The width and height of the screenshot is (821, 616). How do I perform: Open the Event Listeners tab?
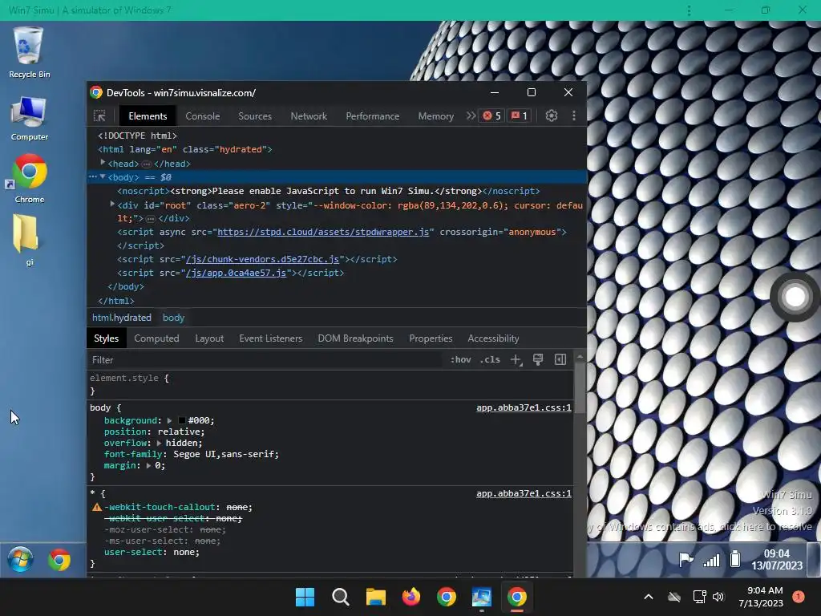point(271,338)
